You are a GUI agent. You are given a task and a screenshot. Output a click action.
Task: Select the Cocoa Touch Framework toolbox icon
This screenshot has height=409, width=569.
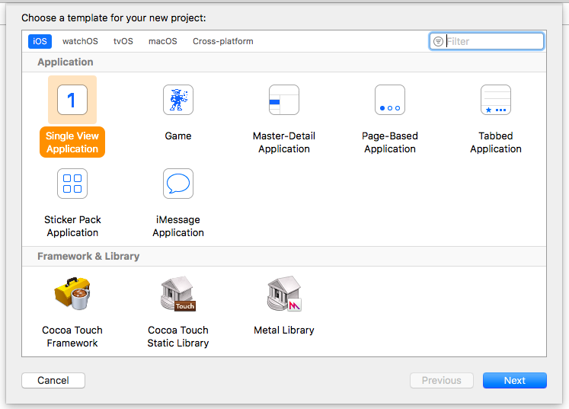72,293
